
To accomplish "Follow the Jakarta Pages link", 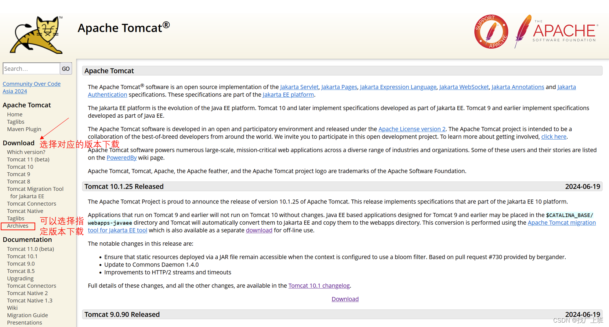I will pos(339,87).
